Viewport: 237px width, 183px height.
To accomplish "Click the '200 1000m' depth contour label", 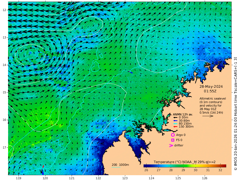I will [120, 165].
